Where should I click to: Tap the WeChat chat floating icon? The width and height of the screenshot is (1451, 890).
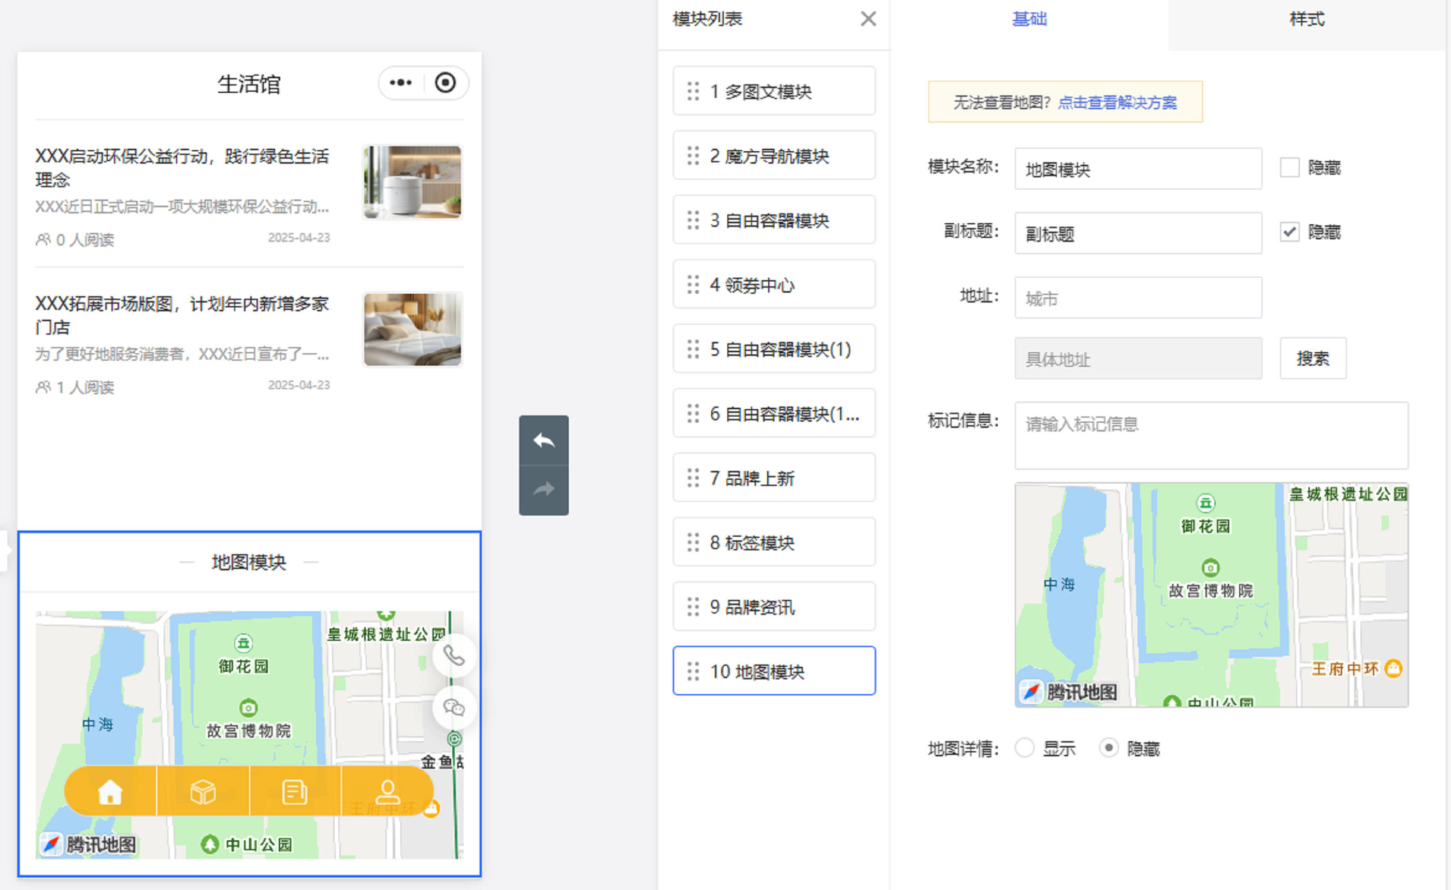coord(453,707)
